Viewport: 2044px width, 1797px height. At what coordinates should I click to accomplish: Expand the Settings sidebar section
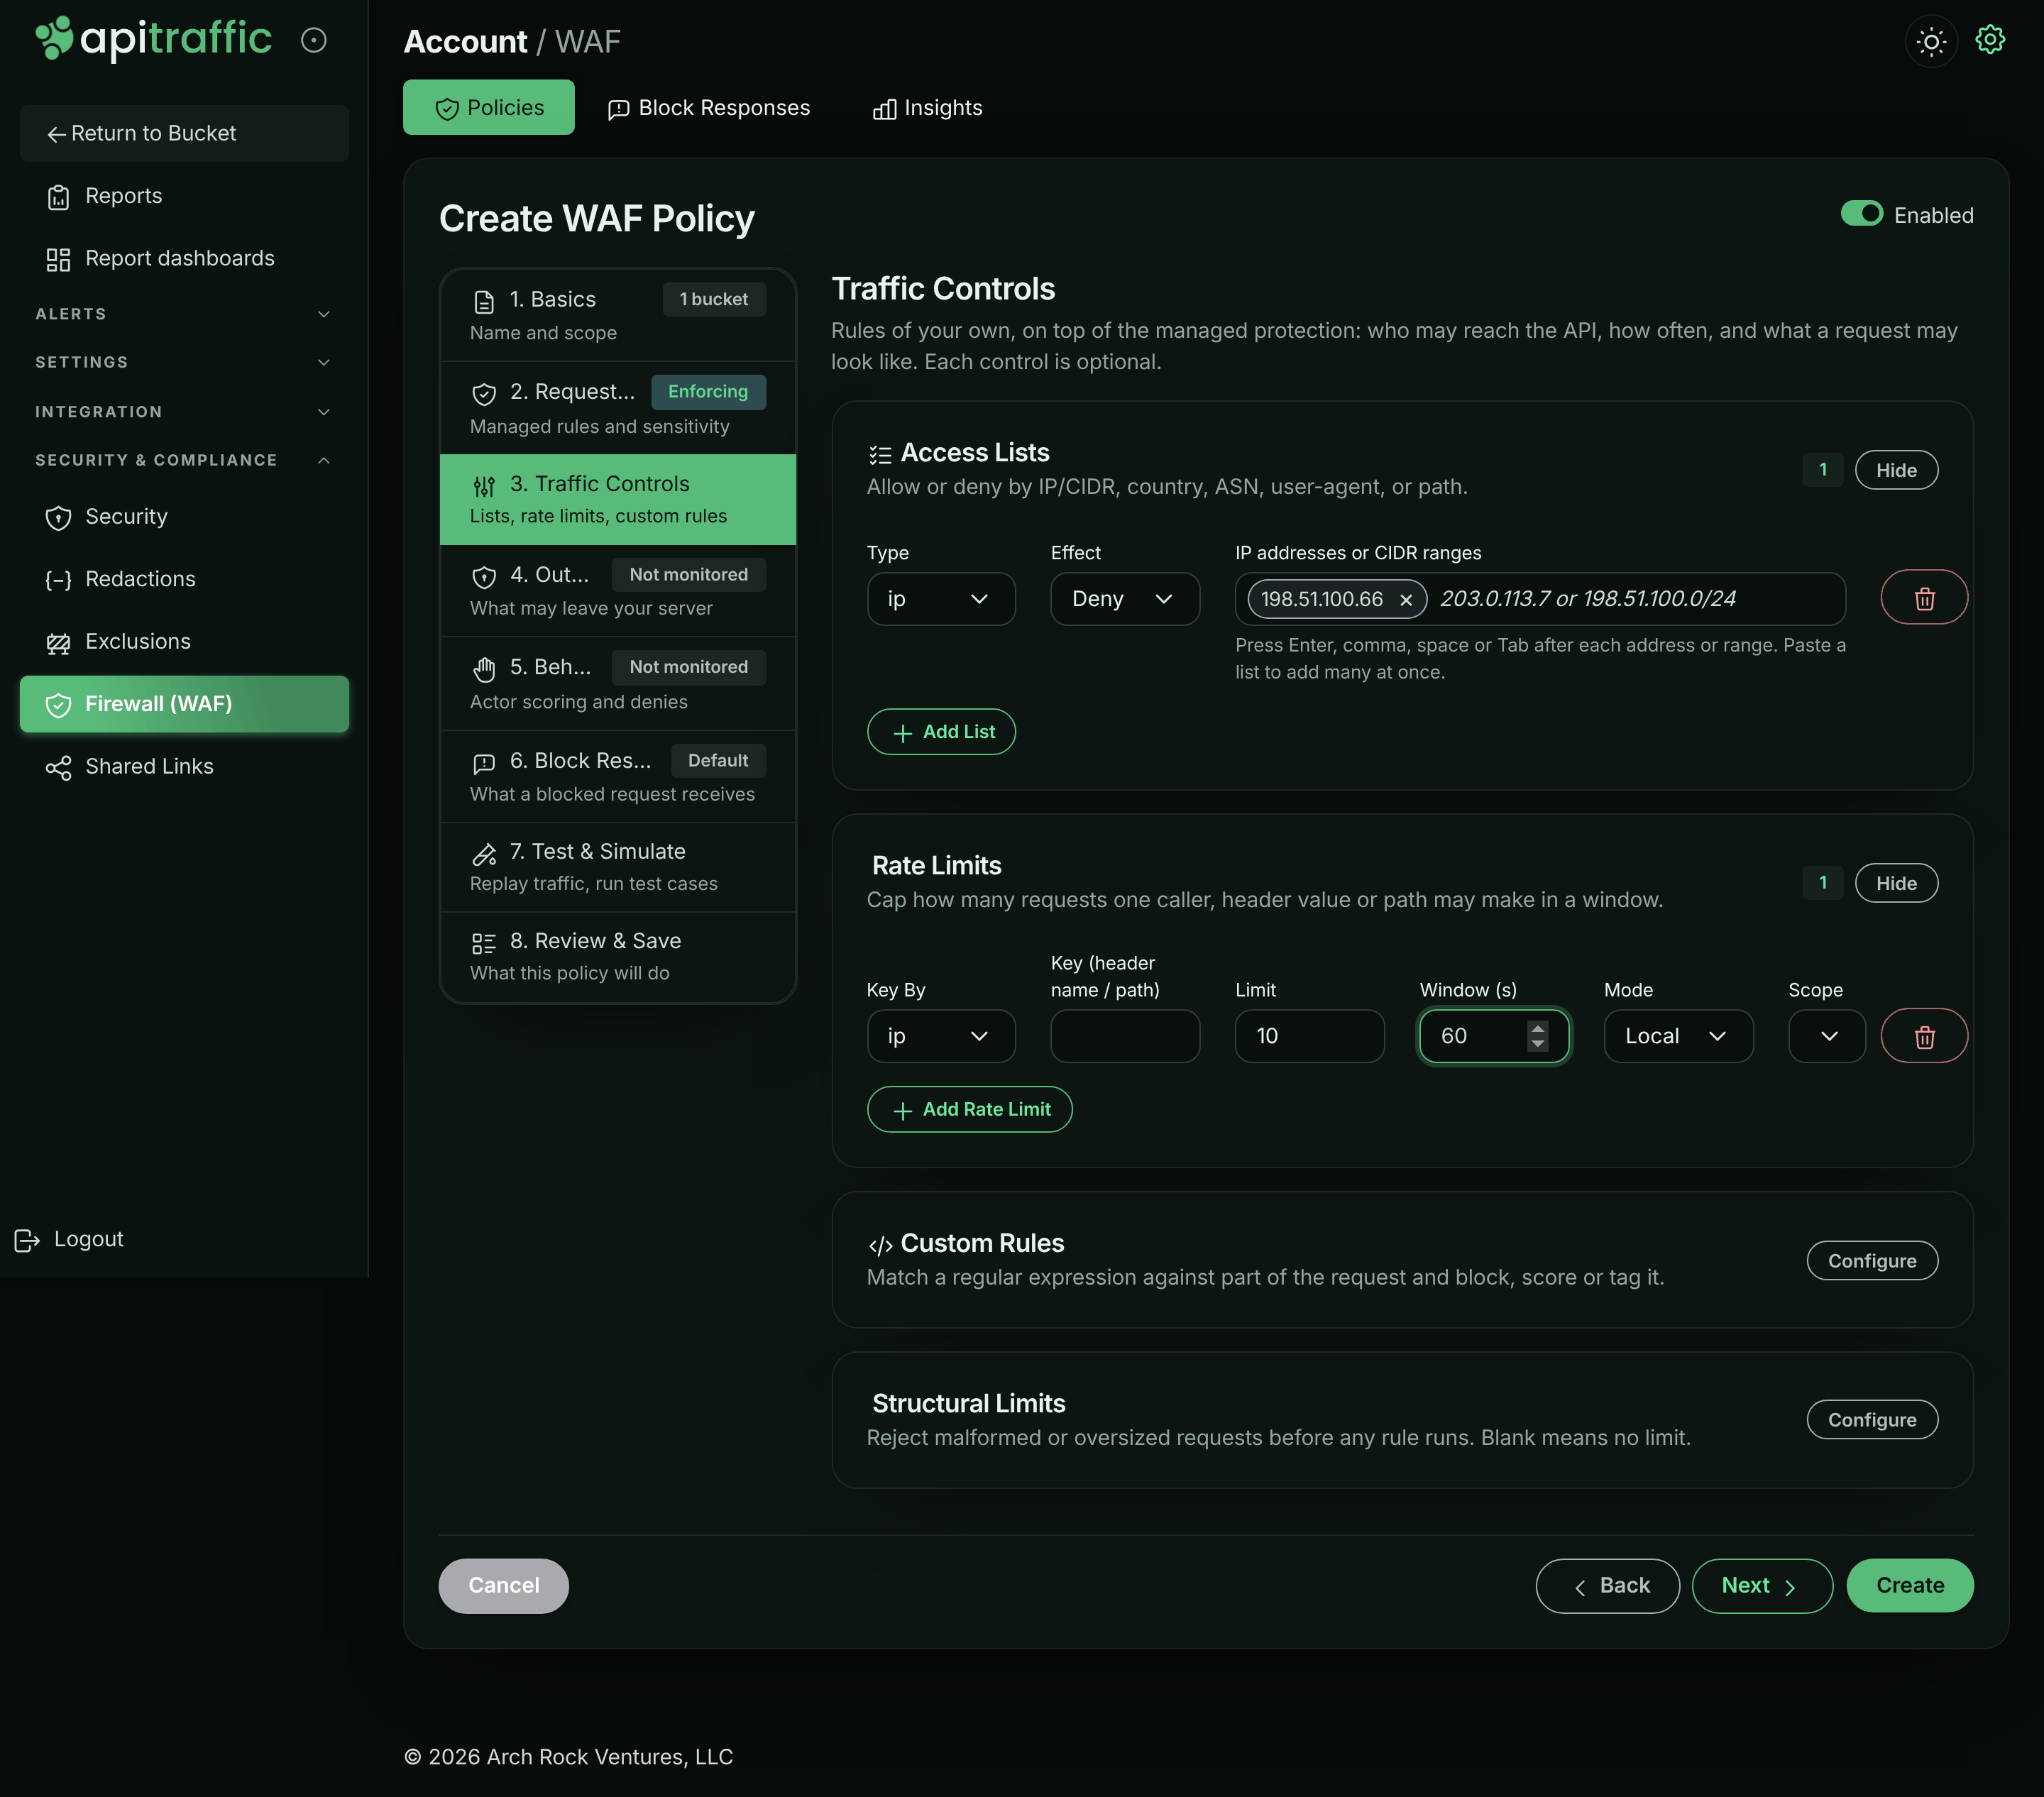pos(184,362)
